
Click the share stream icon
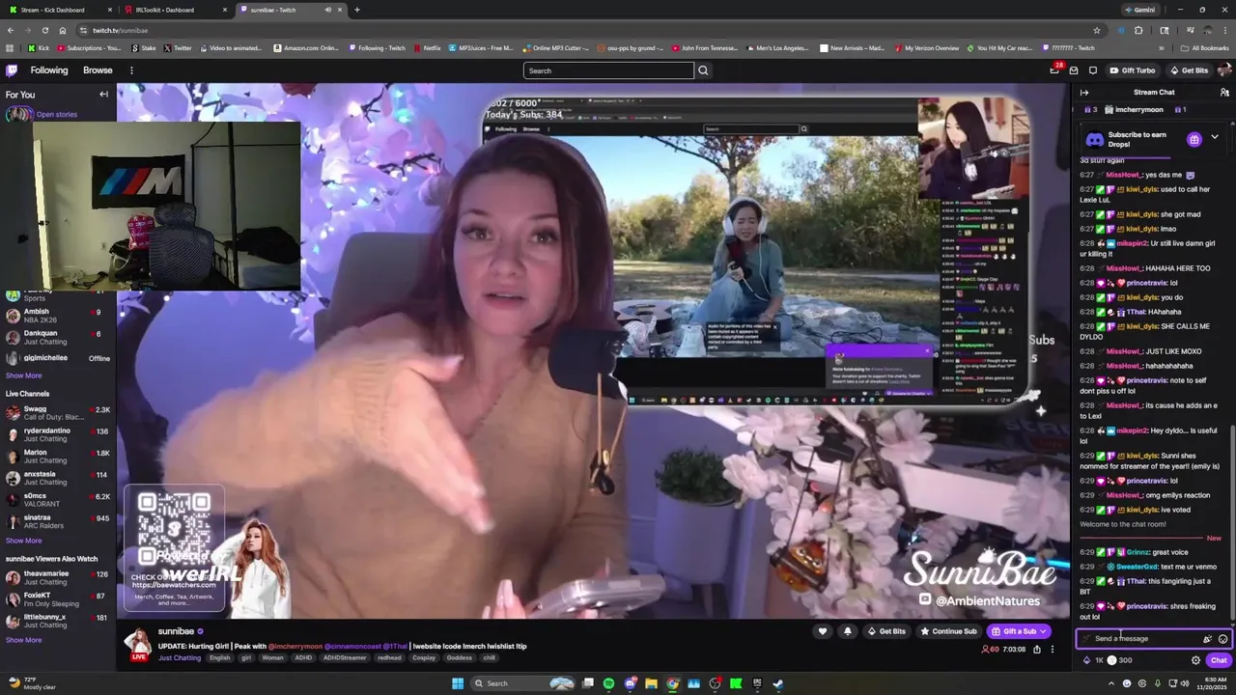[1037, 650]
